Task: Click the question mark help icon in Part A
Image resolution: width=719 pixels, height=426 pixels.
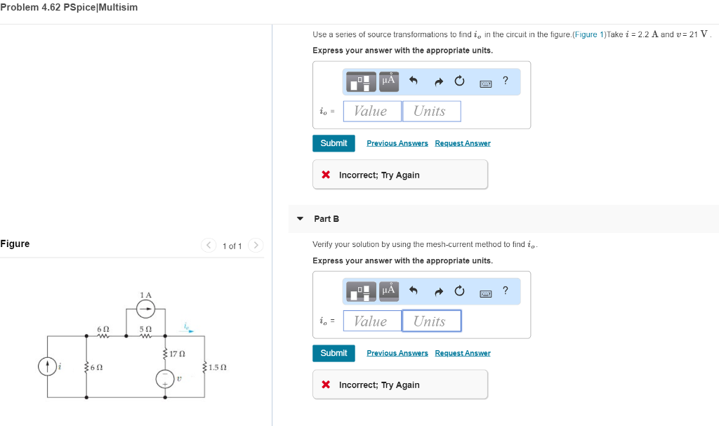Action: click(x=505, y=80)
